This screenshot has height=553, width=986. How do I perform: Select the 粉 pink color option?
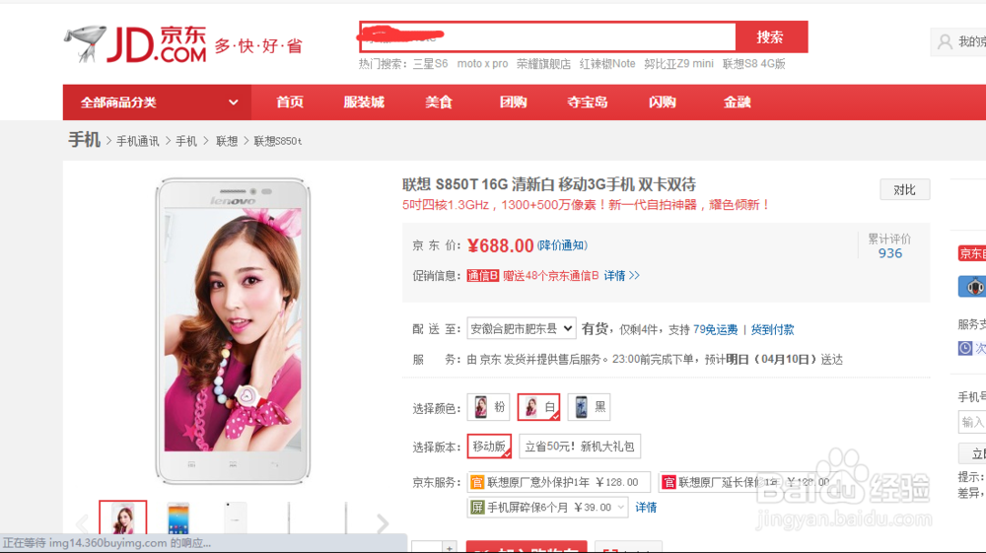(x=488, y=407)
